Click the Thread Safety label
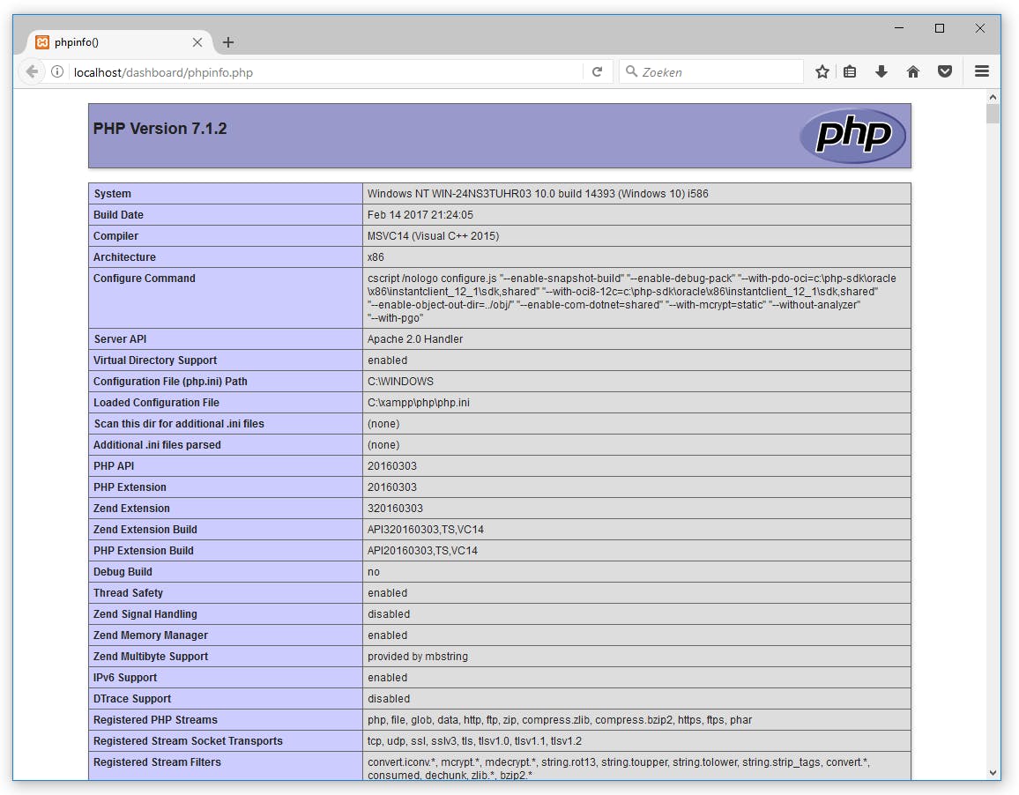The image size is (1019, 795). coord(128,593)
